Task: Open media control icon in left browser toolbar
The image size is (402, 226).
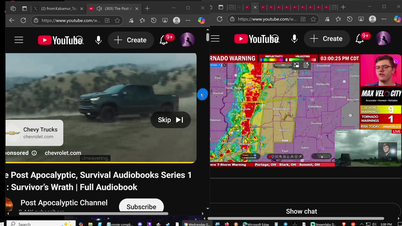Action: [131, 20]
